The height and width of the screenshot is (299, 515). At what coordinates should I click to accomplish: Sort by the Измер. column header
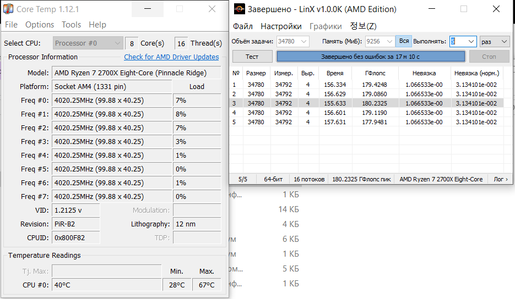(x=284, y=73)
